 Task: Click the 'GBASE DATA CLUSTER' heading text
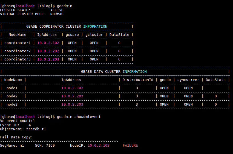click(100, 72)
